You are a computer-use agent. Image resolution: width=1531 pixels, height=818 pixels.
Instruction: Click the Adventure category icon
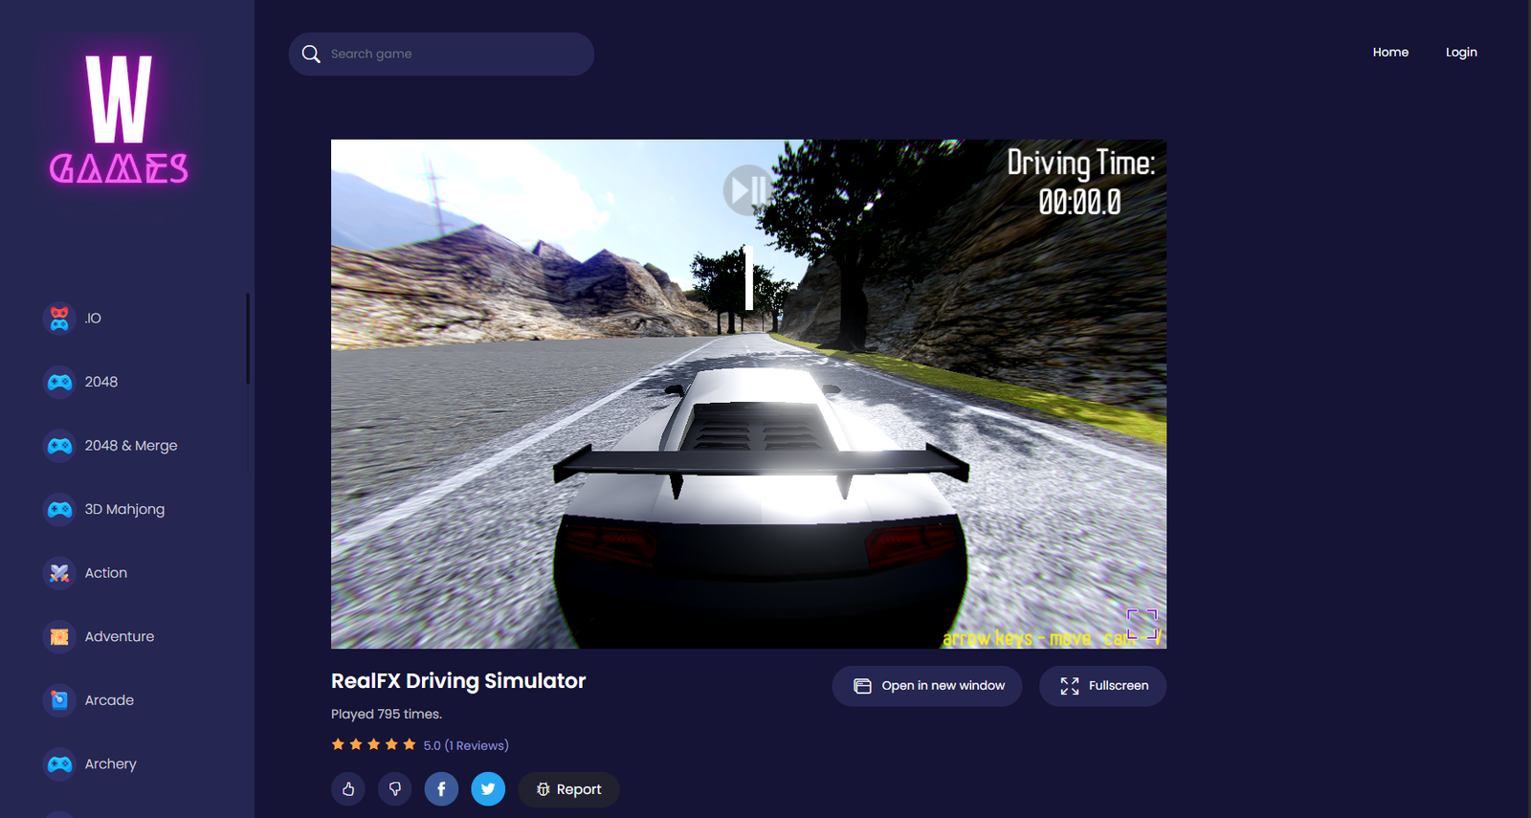[59, 636]
